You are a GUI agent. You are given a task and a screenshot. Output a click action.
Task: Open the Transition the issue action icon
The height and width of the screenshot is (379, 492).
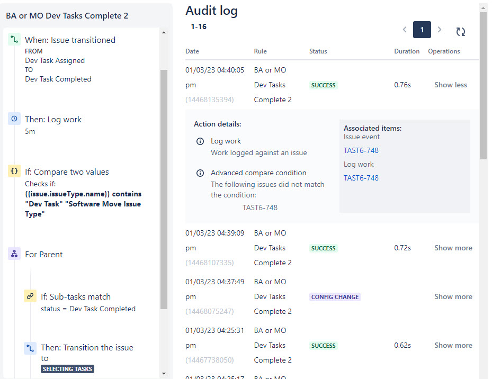click(30, 348)
